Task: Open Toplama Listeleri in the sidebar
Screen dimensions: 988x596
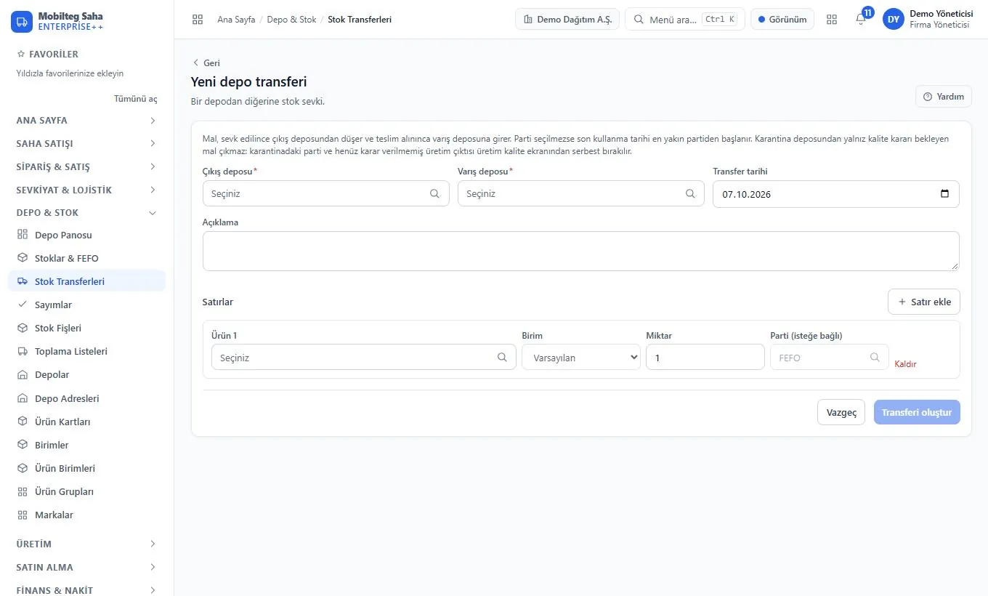Action: (86, 351)
